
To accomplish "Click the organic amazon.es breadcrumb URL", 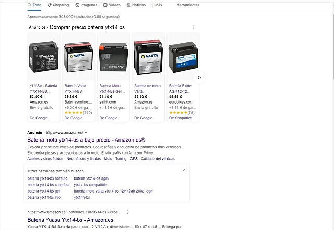I will [x=74, y=212].
